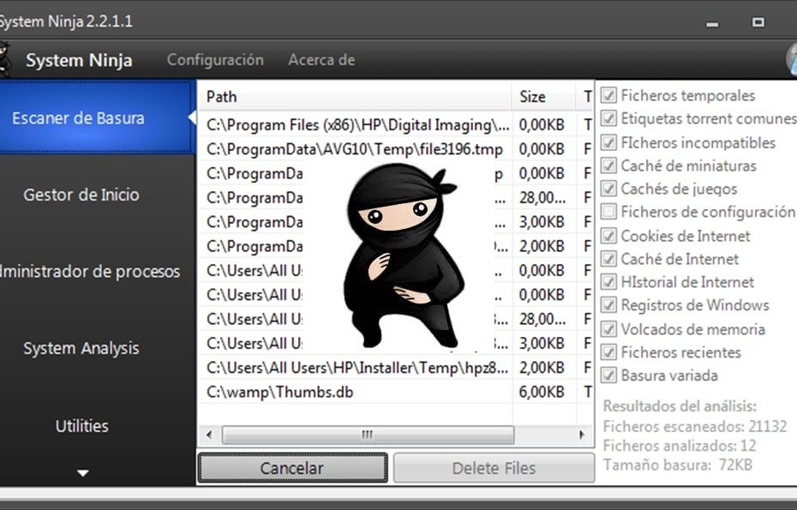Open the Utilities section
Image resolution: width=797 pixels, height=510 pixels.
point(81,426)
